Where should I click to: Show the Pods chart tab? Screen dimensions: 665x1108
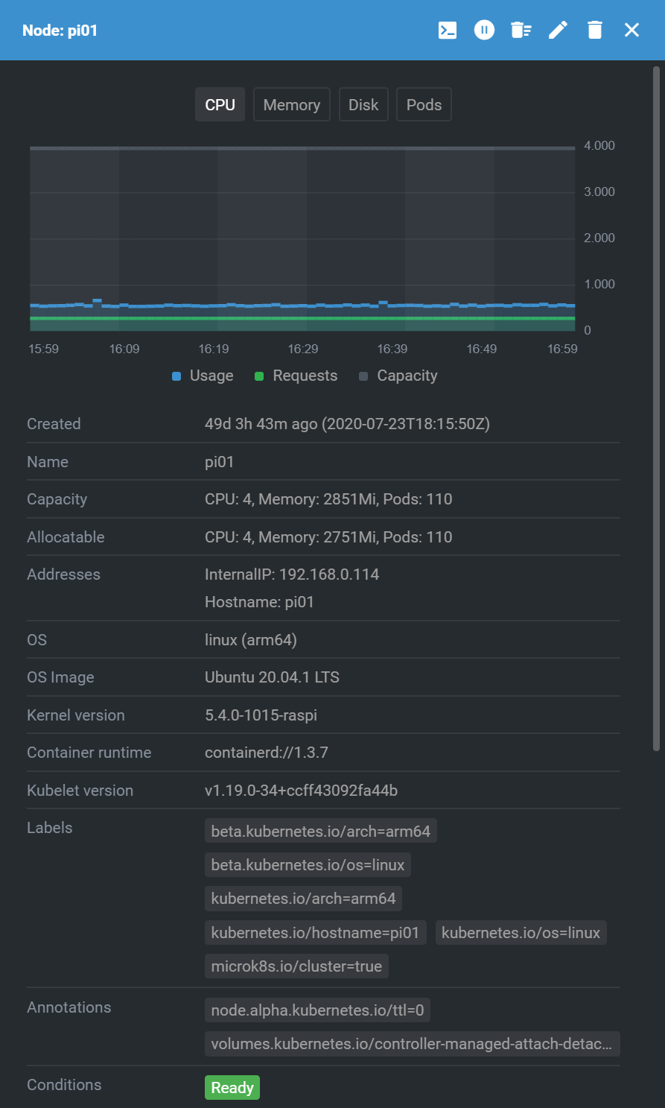pyautogui.click(x=424, y=104)
